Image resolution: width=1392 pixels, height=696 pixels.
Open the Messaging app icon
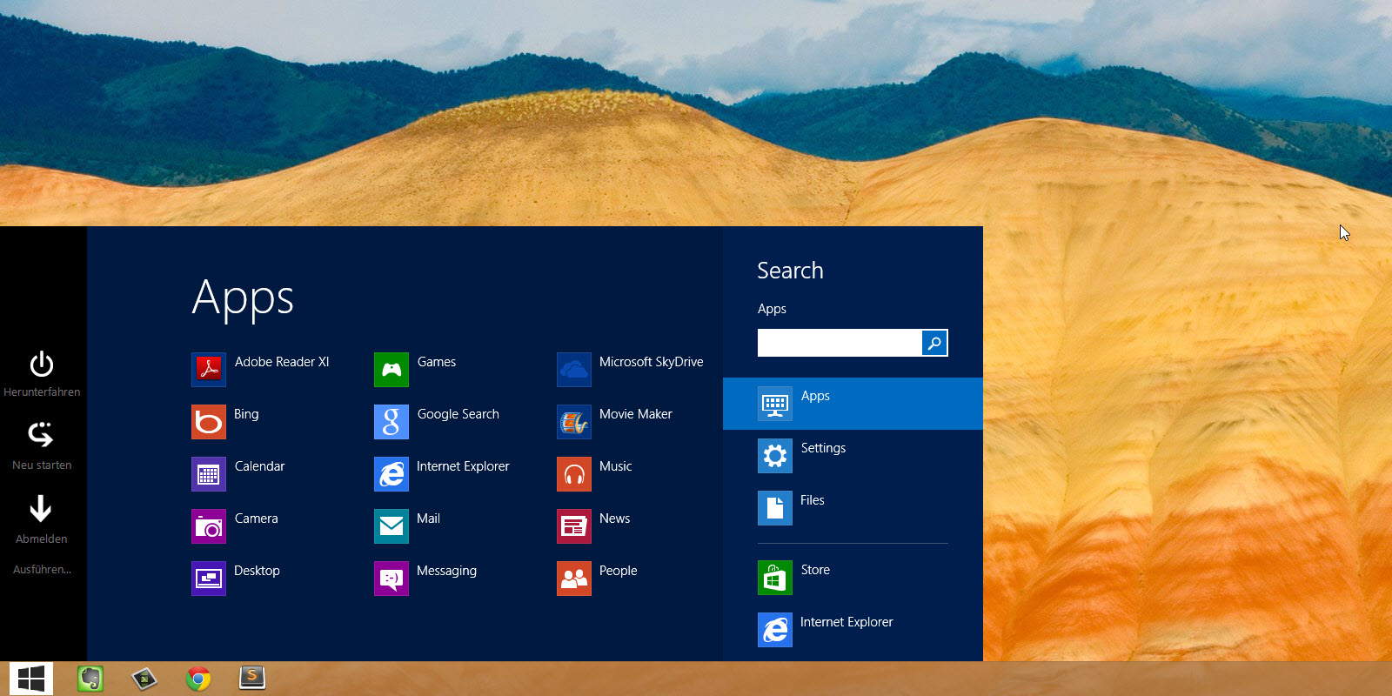(x=391, y=579)
